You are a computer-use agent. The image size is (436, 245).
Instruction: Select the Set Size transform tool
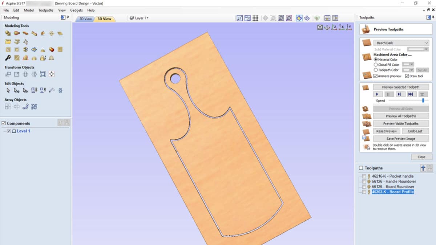click(17, 74)
